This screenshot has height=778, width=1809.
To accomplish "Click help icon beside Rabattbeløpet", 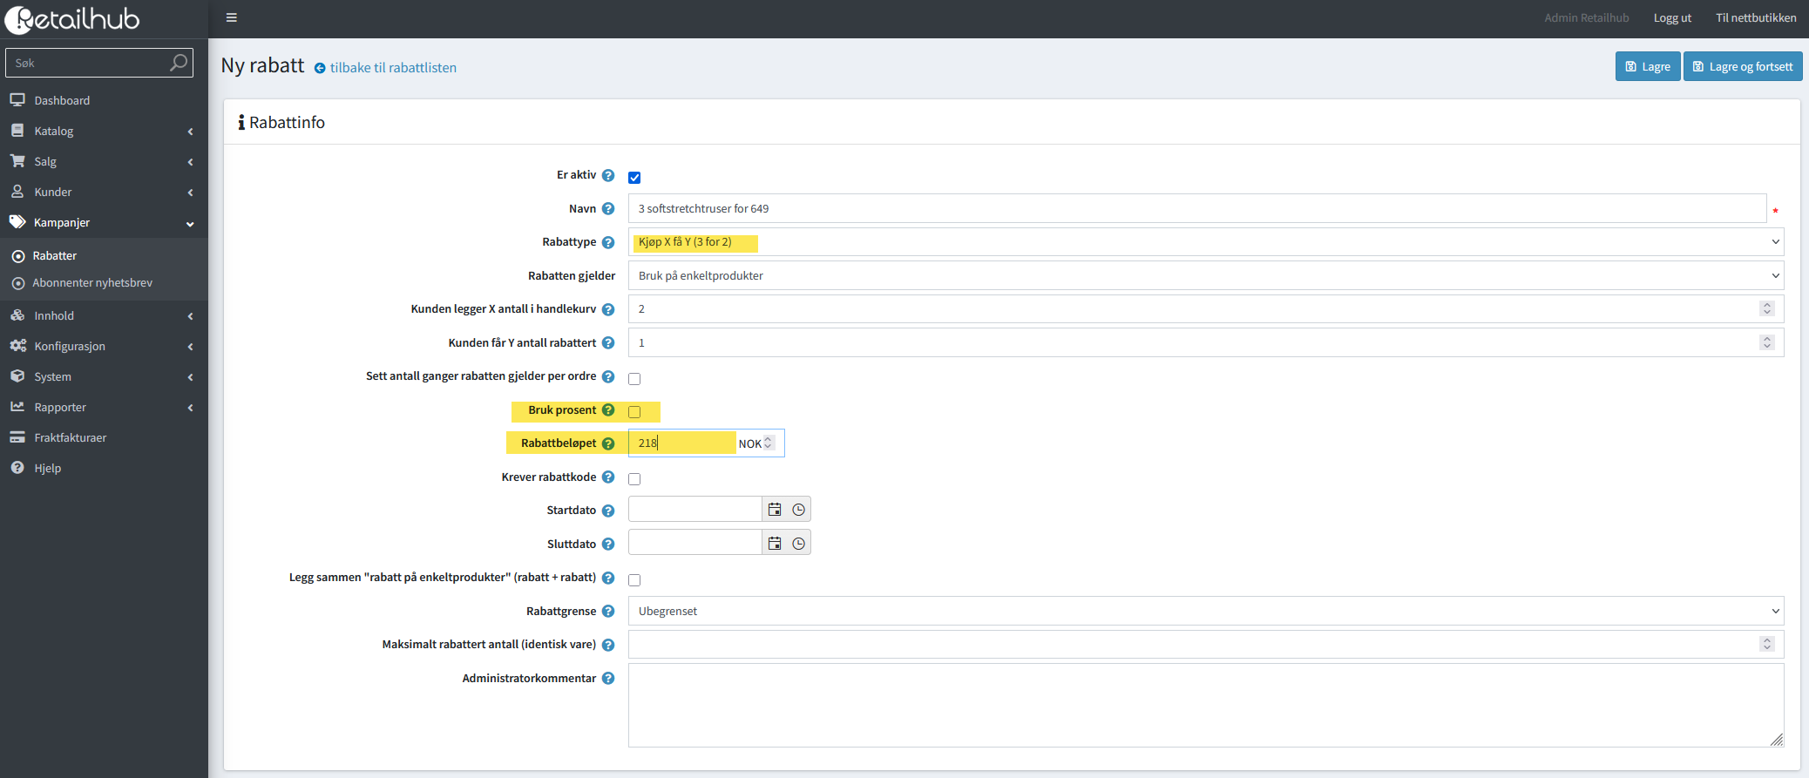I will point(608,443).
